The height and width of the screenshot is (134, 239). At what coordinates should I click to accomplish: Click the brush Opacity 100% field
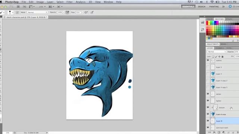[x=60, y=12]
